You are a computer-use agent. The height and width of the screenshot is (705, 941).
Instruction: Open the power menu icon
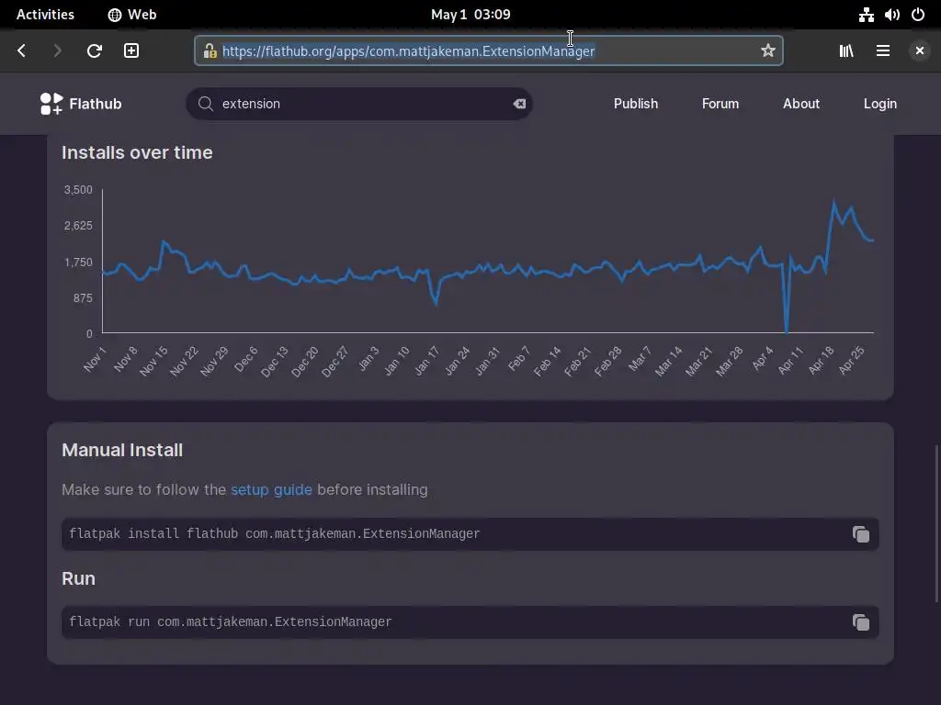tap(918, 15)
